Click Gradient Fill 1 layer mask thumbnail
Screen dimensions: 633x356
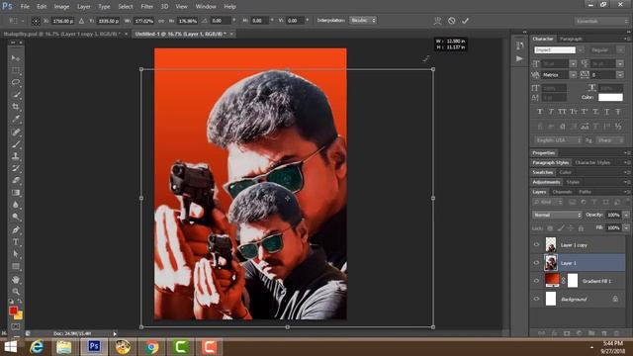[573, 281]
